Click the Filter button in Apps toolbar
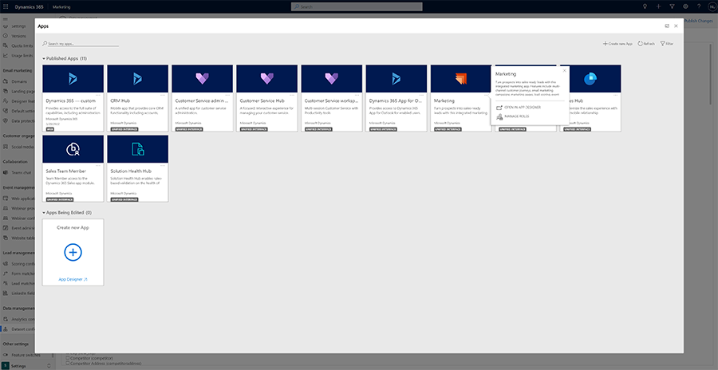 coord(667,44)
